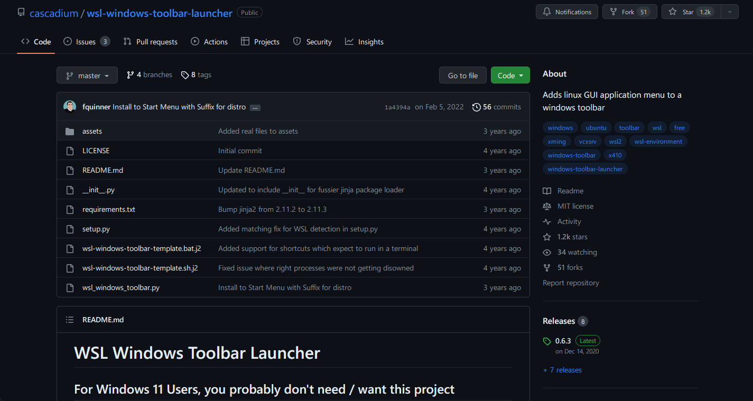Click the book icon next to Readme
This screenshot has height=401, width=753.
pyautogui.click(x=547, y=191)
